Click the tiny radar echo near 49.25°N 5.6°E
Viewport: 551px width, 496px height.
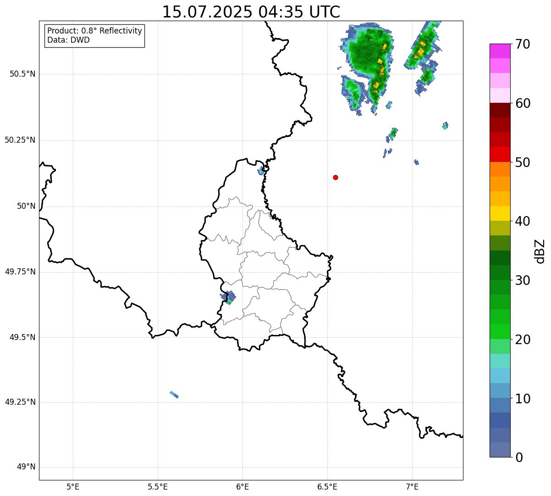click(174, 395)
